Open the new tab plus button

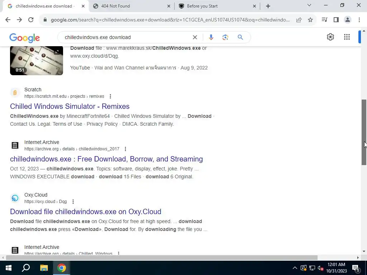click(x=268, y=6)
